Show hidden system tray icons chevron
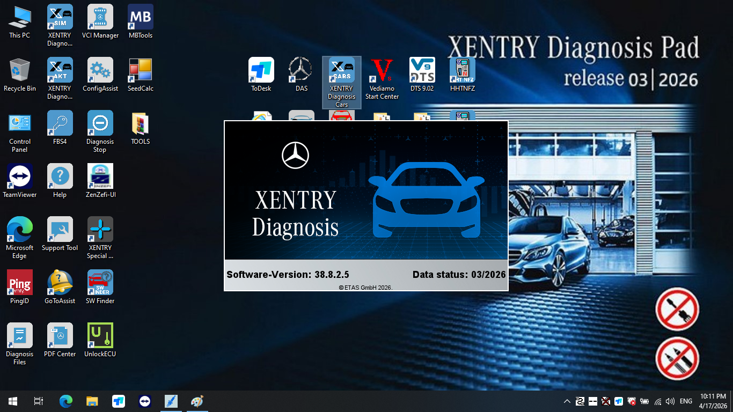The height and width of the screenshot is (412, 733). 567,401
